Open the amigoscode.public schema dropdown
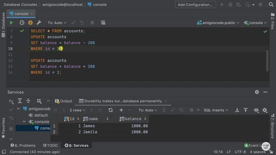This screenshot has height=155, width=276. click(x=218, y=23)
